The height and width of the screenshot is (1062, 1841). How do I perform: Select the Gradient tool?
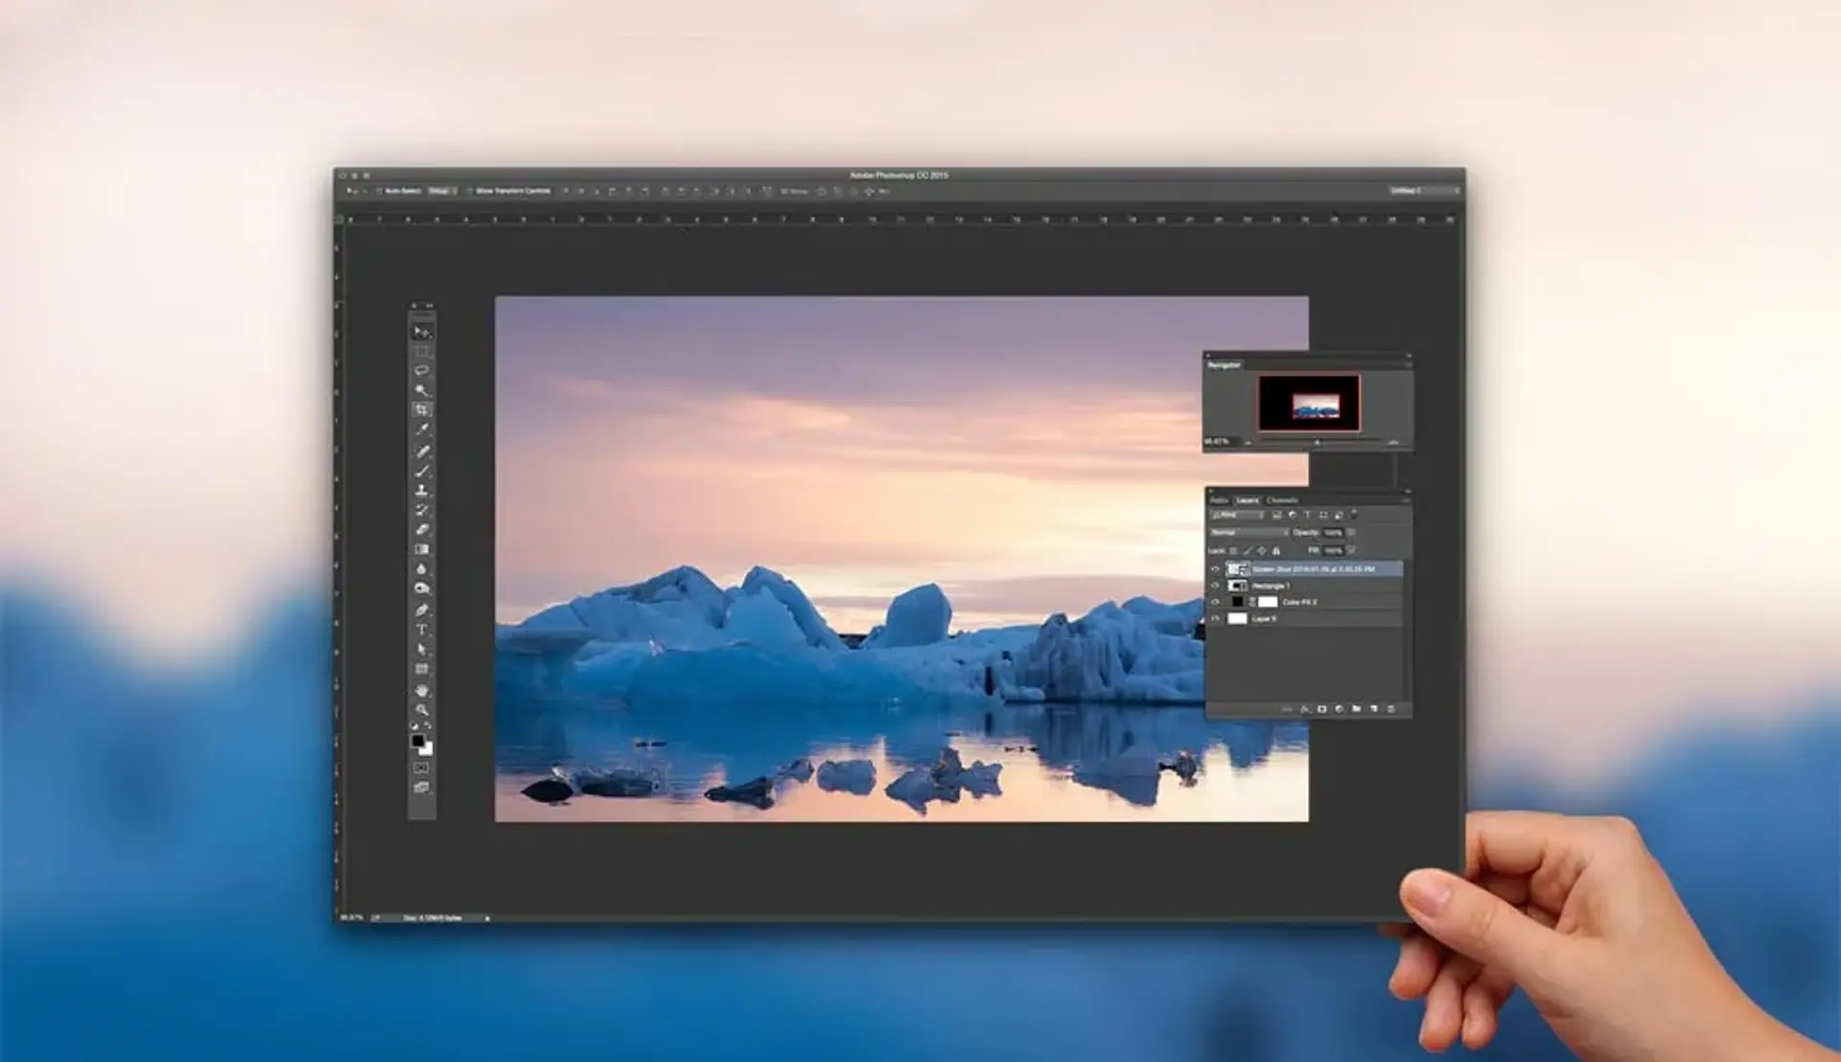point(422,549)
